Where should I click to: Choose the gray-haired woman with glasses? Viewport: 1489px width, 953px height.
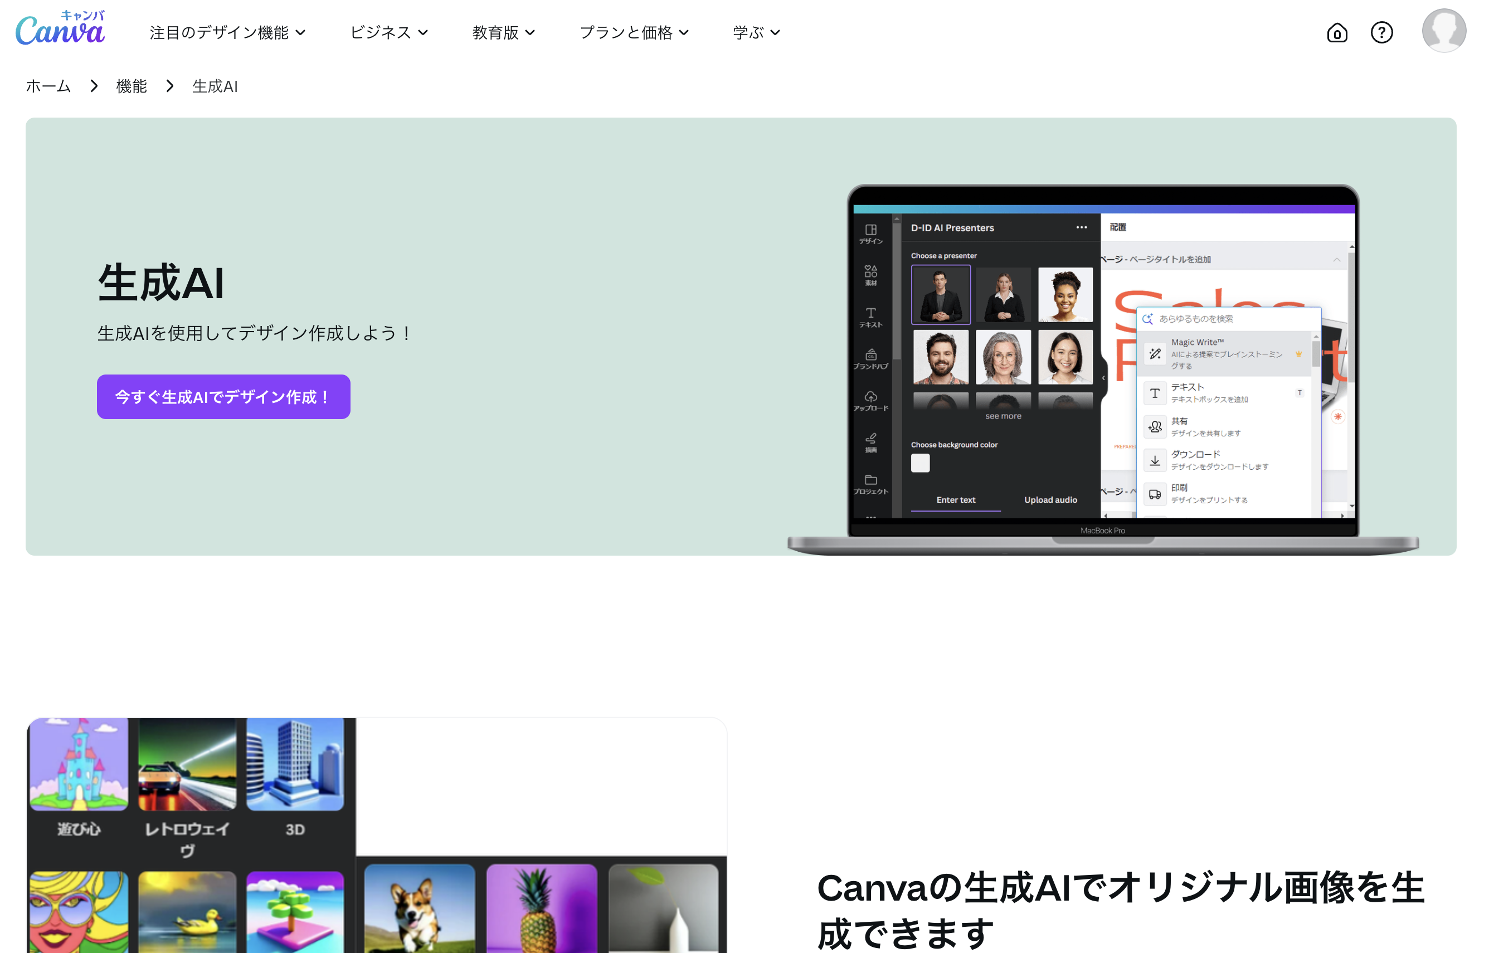tap(1003, 357)
